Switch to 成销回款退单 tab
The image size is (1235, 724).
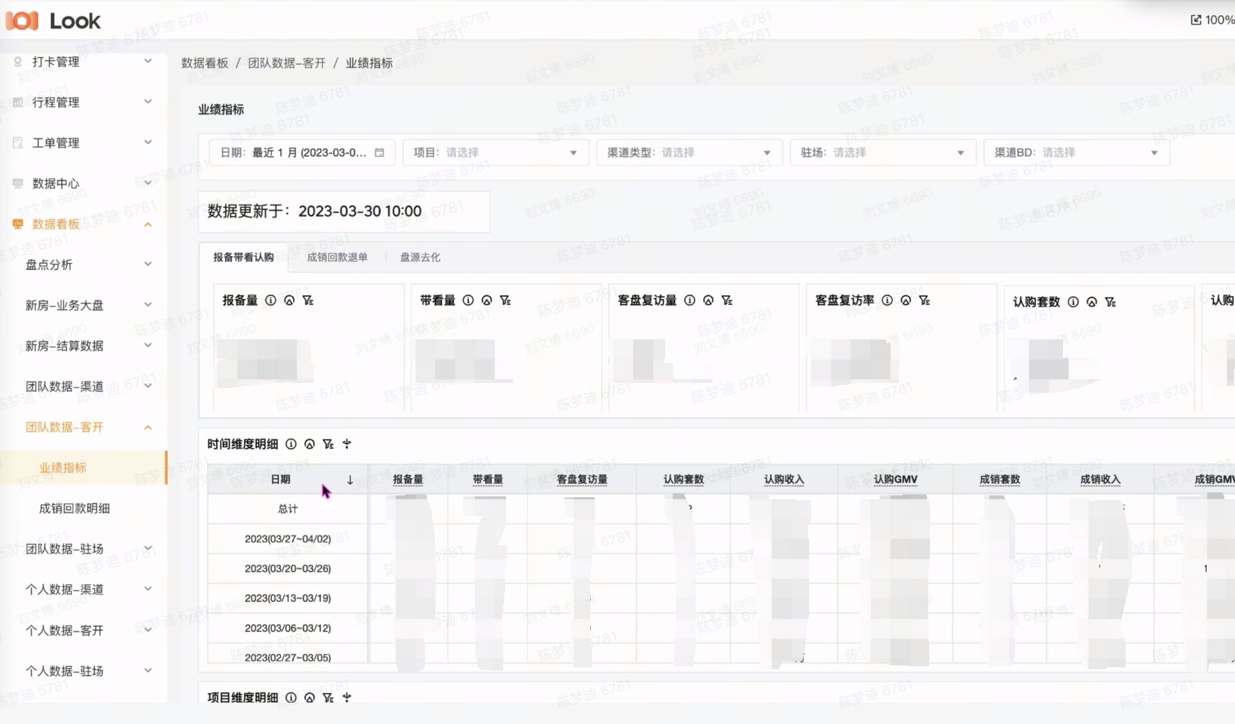(337, 257)
